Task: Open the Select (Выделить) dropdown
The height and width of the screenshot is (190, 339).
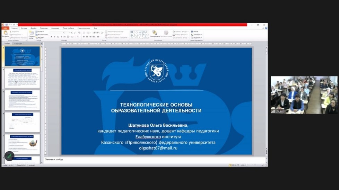Action: click(197, 38)
